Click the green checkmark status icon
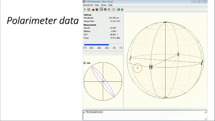 pyautogui.click(x=84, y=112)
